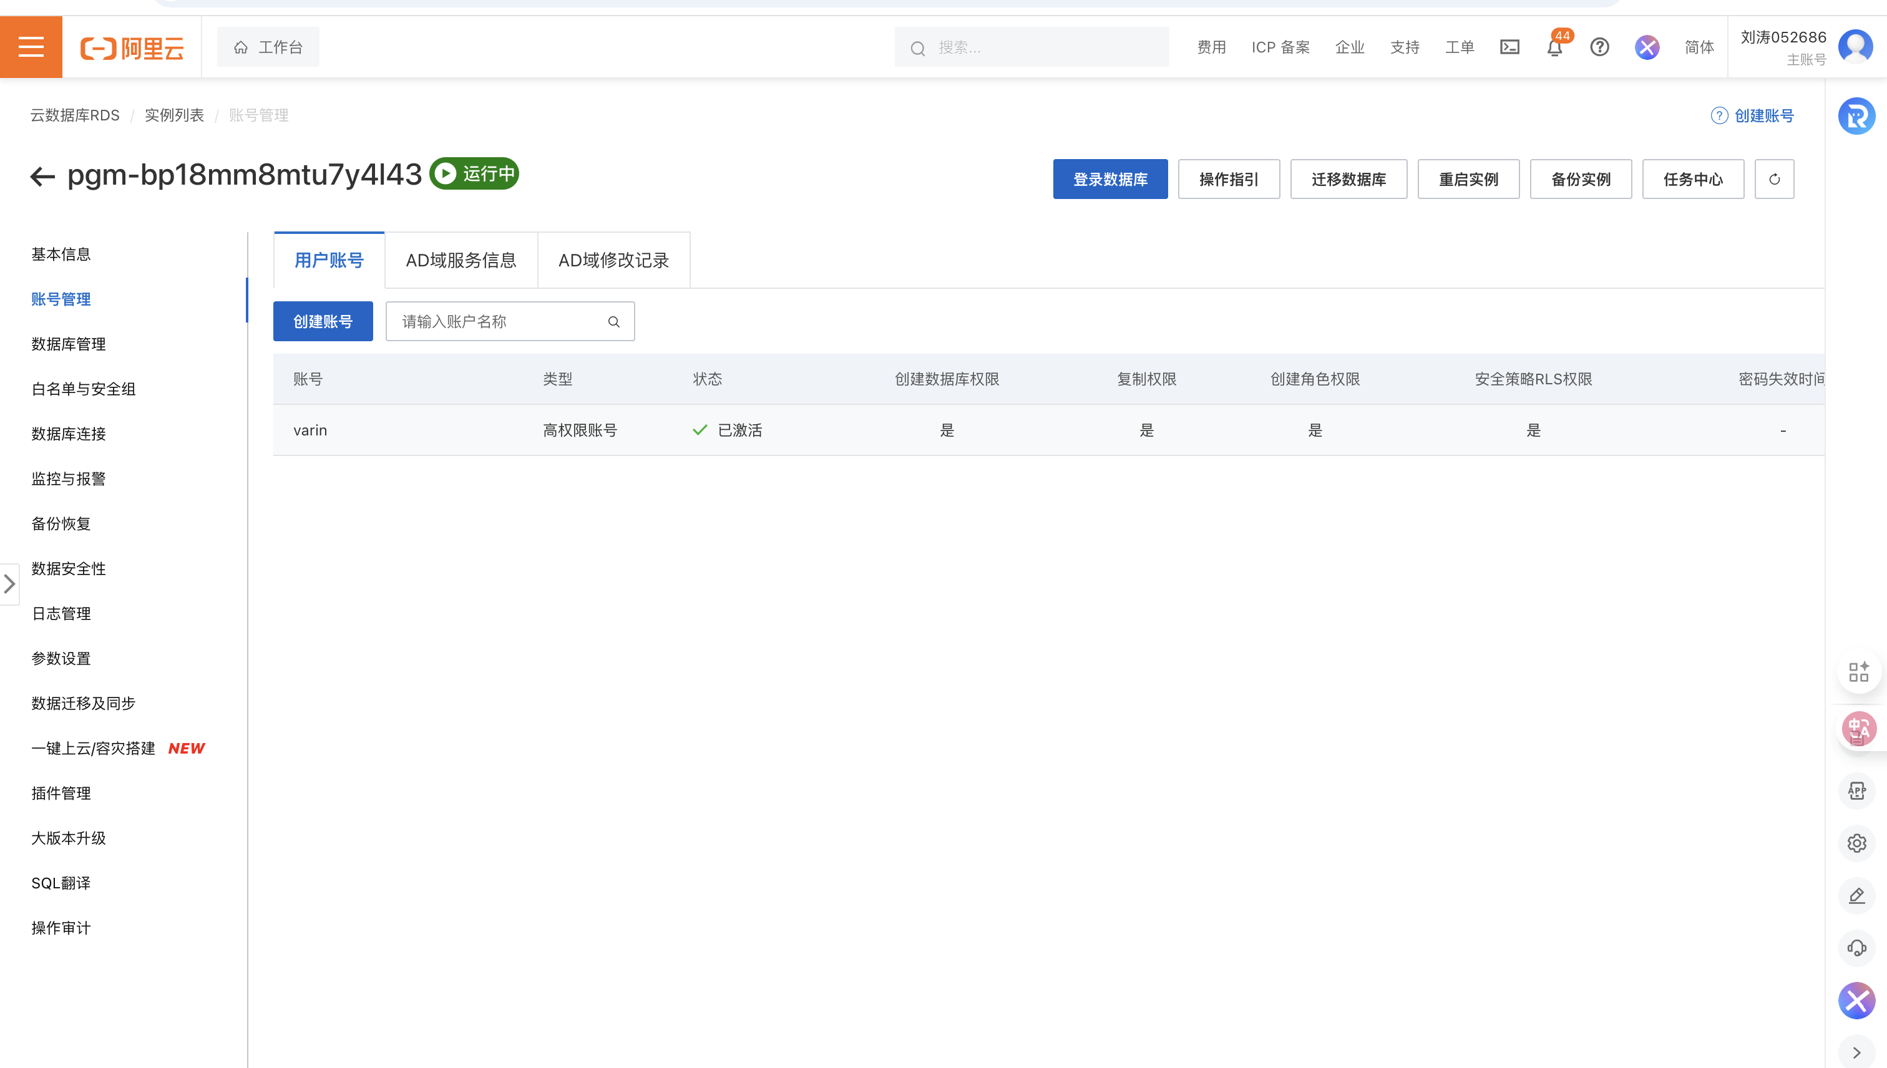Click the notification bell icon
Image resolution: width=1887 pixels, height=1068 pixels.
click(x=1554, y=47)
